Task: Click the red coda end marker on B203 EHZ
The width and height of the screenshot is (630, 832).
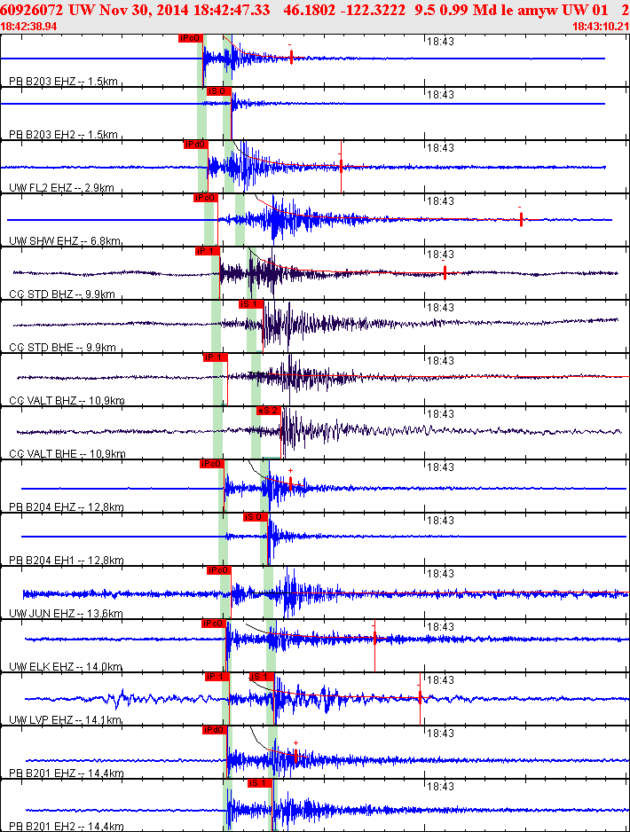Action: pyautogui.click(x=291, y=58)
